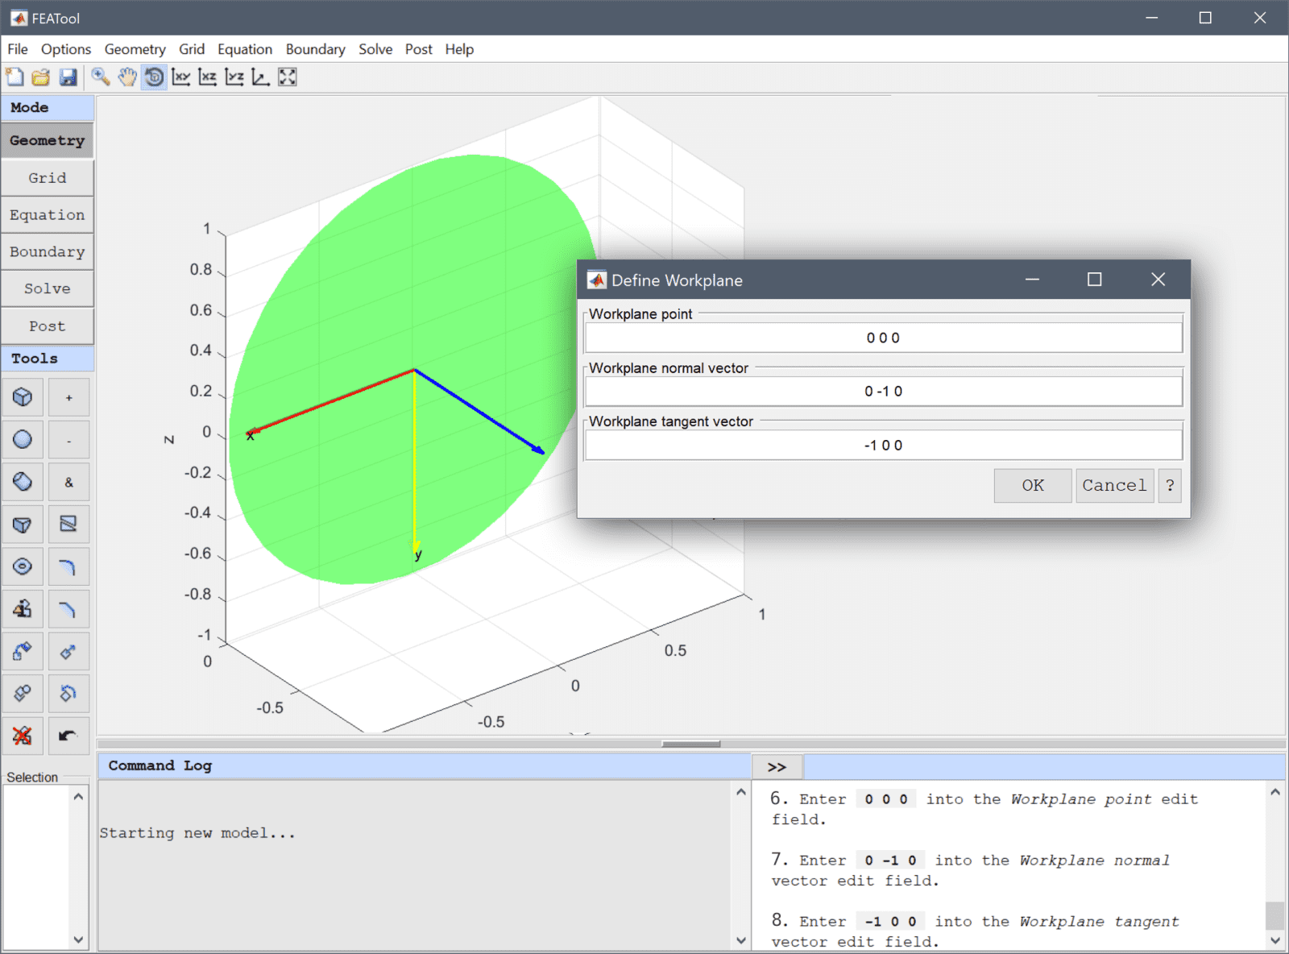Create a sphere with the sphere tool
Image resolution: width=1289 pixels, height=954 pixels.
(23, 440)
